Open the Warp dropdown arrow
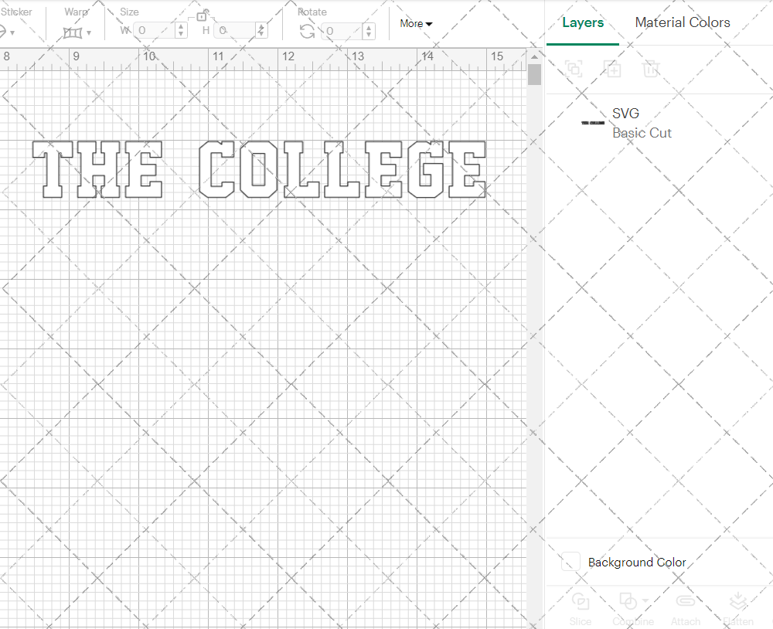Screen dimensions: 773x629 pyautogui.click(x=89, y=33)
